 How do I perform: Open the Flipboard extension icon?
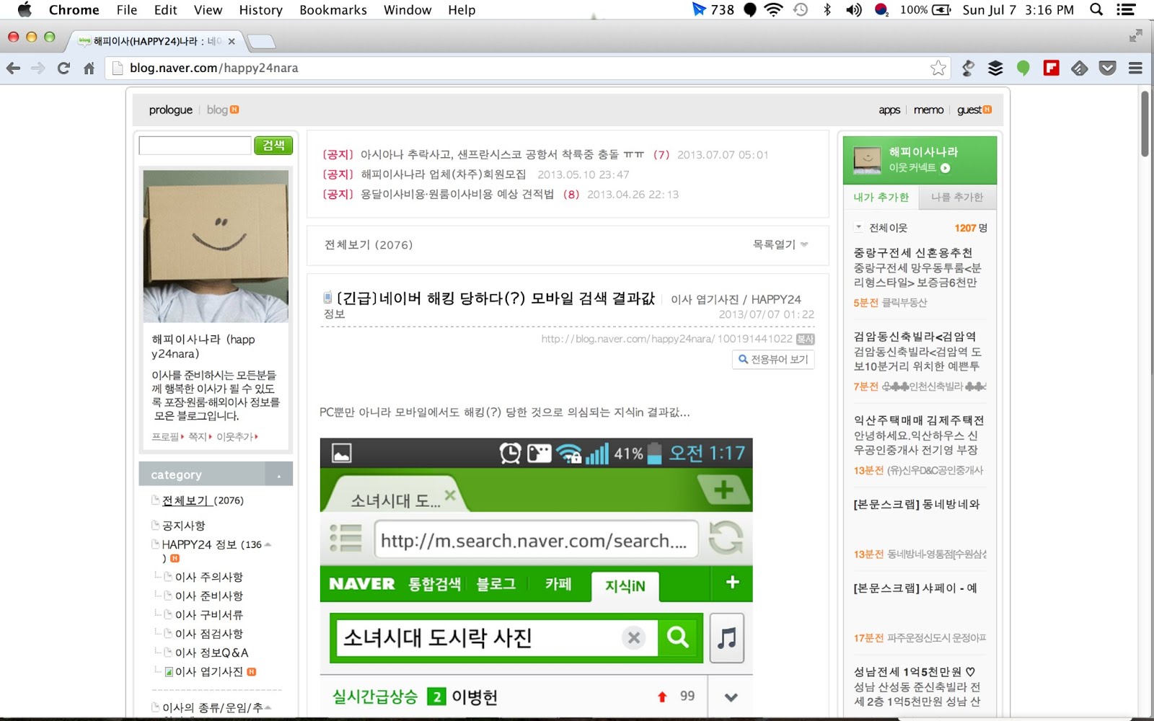(1051, 68)
